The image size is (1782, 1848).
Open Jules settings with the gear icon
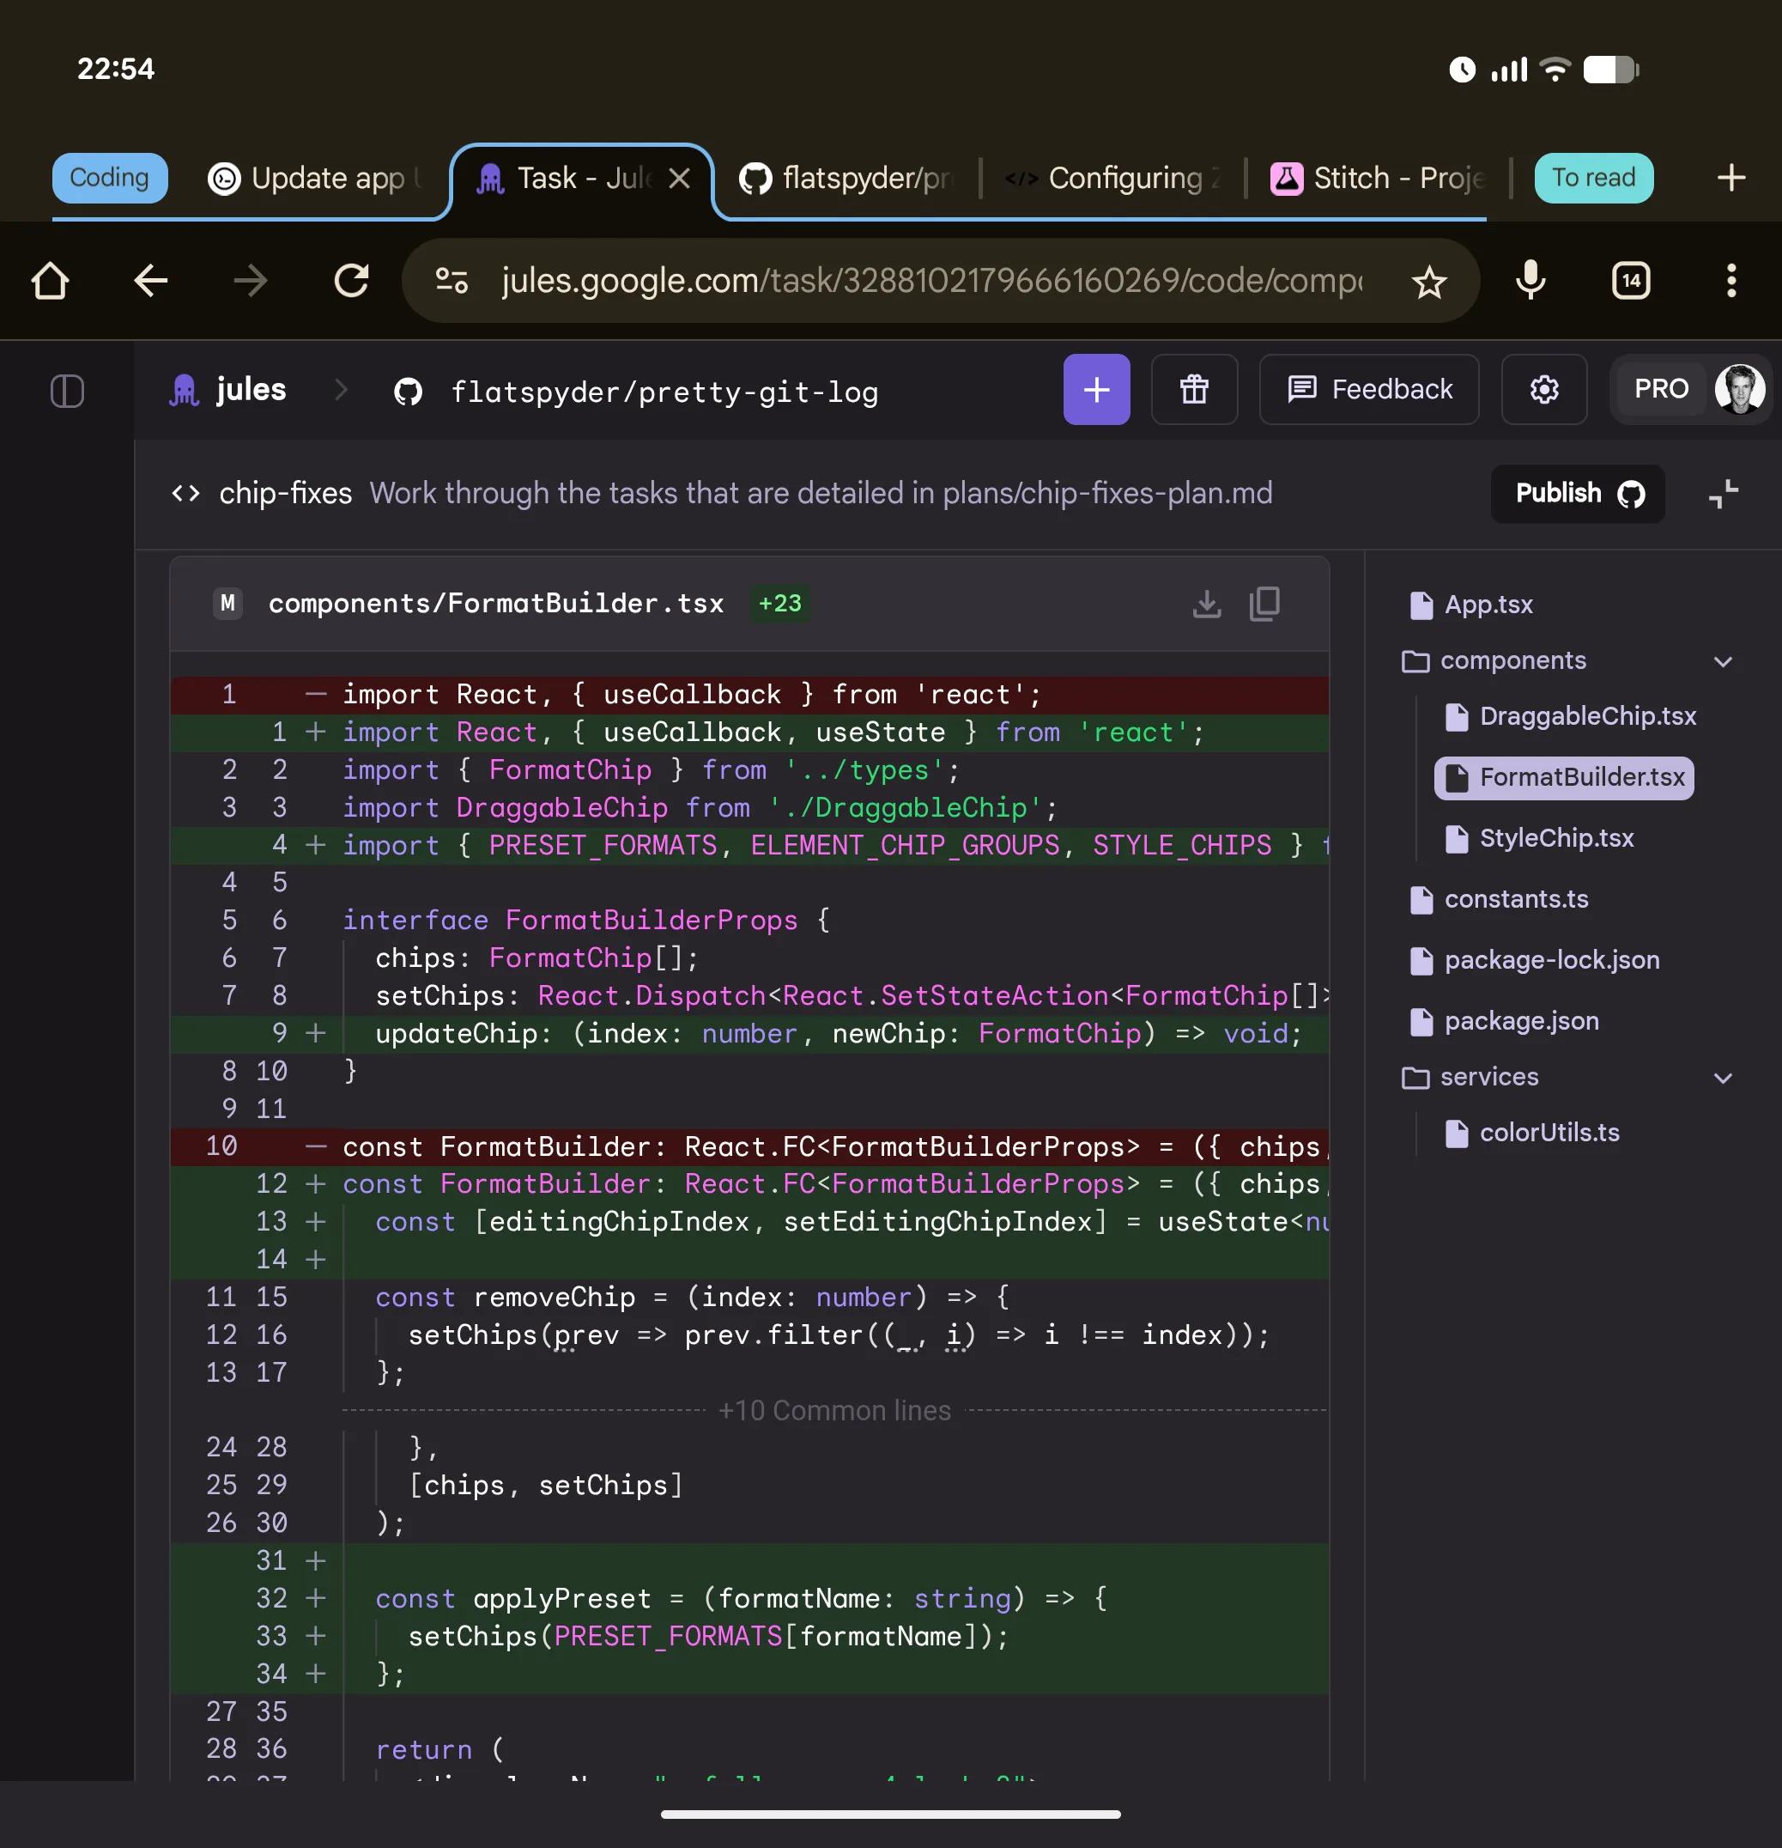coord(1543,389)
